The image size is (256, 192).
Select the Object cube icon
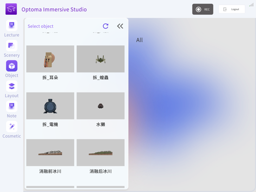[x=12, y=66]
